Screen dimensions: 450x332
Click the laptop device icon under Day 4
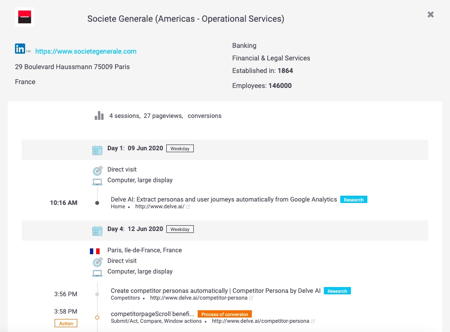pos(97,273)
